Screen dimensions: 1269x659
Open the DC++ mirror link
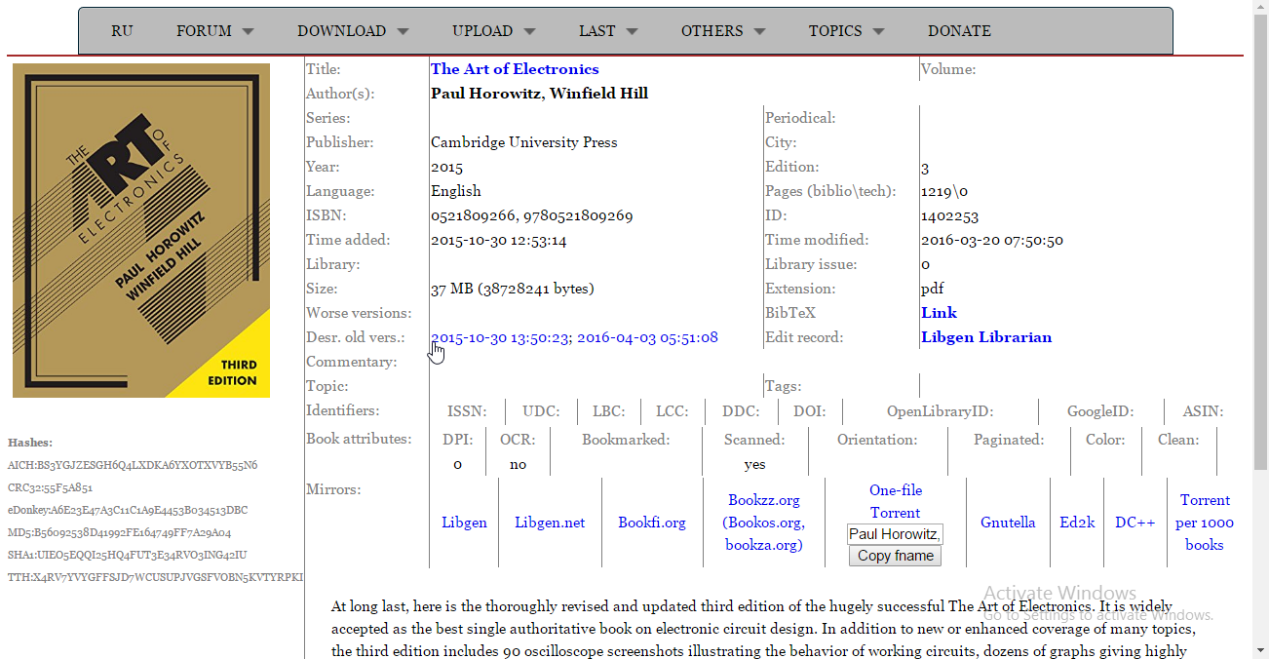point(1135,523)
